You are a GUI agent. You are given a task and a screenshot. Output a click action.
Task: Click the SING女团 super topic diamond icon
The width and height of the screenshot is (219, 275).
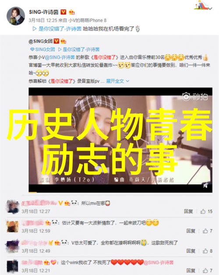coord(32,50)
